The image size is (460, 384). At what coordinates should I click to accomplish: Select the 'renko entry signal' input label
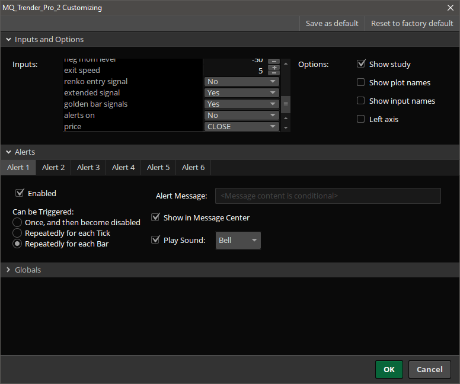tap(96, 82)
